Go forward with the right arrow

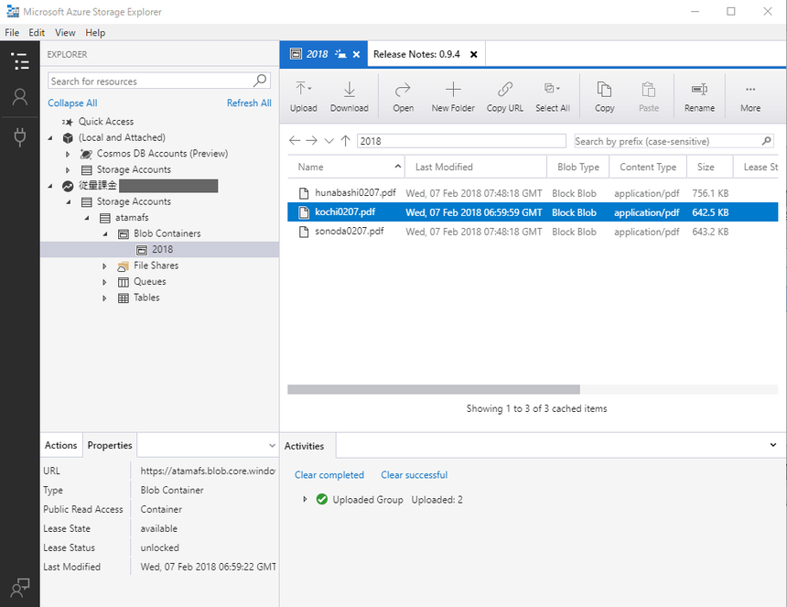tap(312, 141)
